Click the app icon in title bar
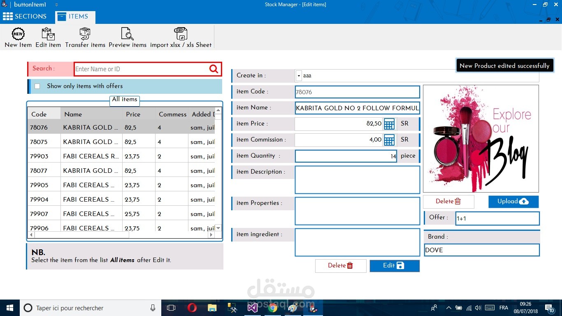This screenshot has width=562, height=316. (x=4, y=5)
